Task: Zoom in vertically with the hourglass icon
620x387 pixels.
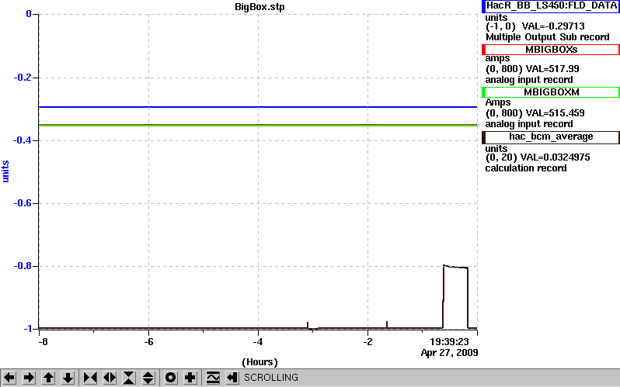Action: 129,378
